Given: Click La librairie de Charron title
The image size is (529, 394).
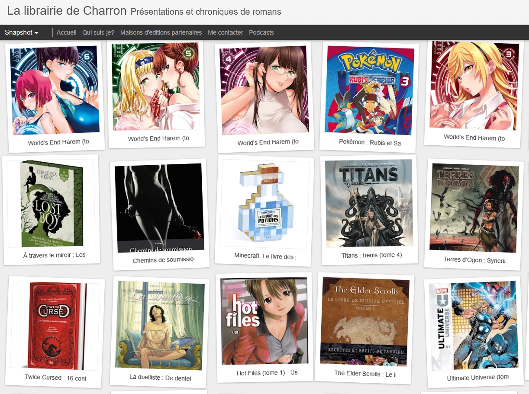Looking at the screenshot, I should click(x=67, y=11).
